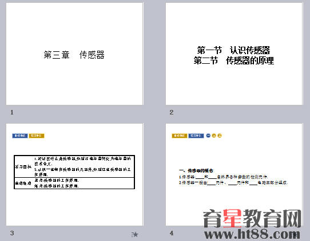Click the 学习目标 cell in slide 3 table
This screenshot has height=241, width=310.
point(23,166)
